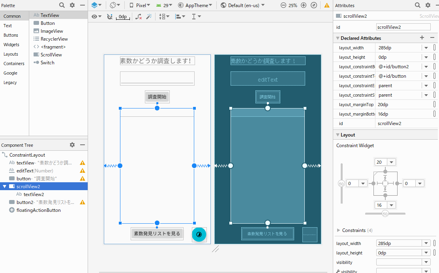The width and height of the screenshot is (439, 273).
Task: Open the AppTheme theme dropdown
Action: (195, 6)
